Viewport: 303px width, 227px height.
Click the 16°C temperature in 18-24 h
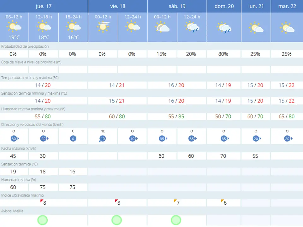click(74, 38)
